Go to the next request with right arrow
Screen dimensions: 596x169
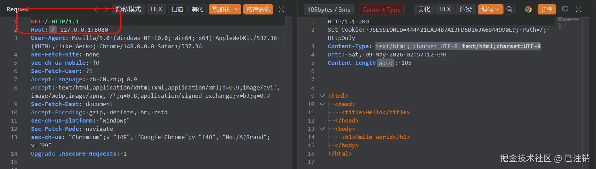pos(106,9)
